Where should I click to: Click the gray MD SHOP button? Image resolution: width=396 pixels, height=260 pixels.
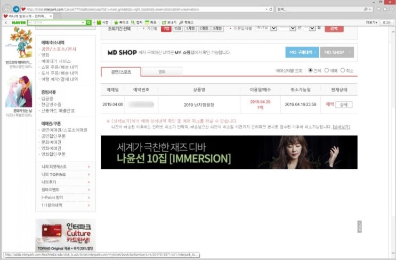pyautogui.click(x=337, y=52)
